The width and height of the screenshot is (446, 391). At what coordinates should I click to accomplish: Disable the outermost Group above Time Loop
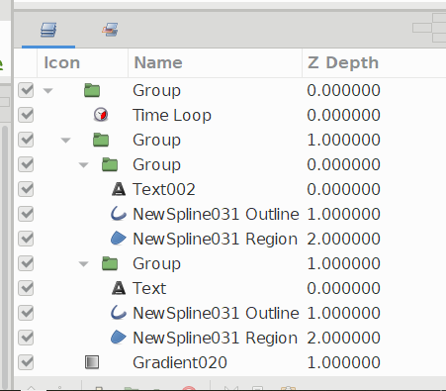26,90
